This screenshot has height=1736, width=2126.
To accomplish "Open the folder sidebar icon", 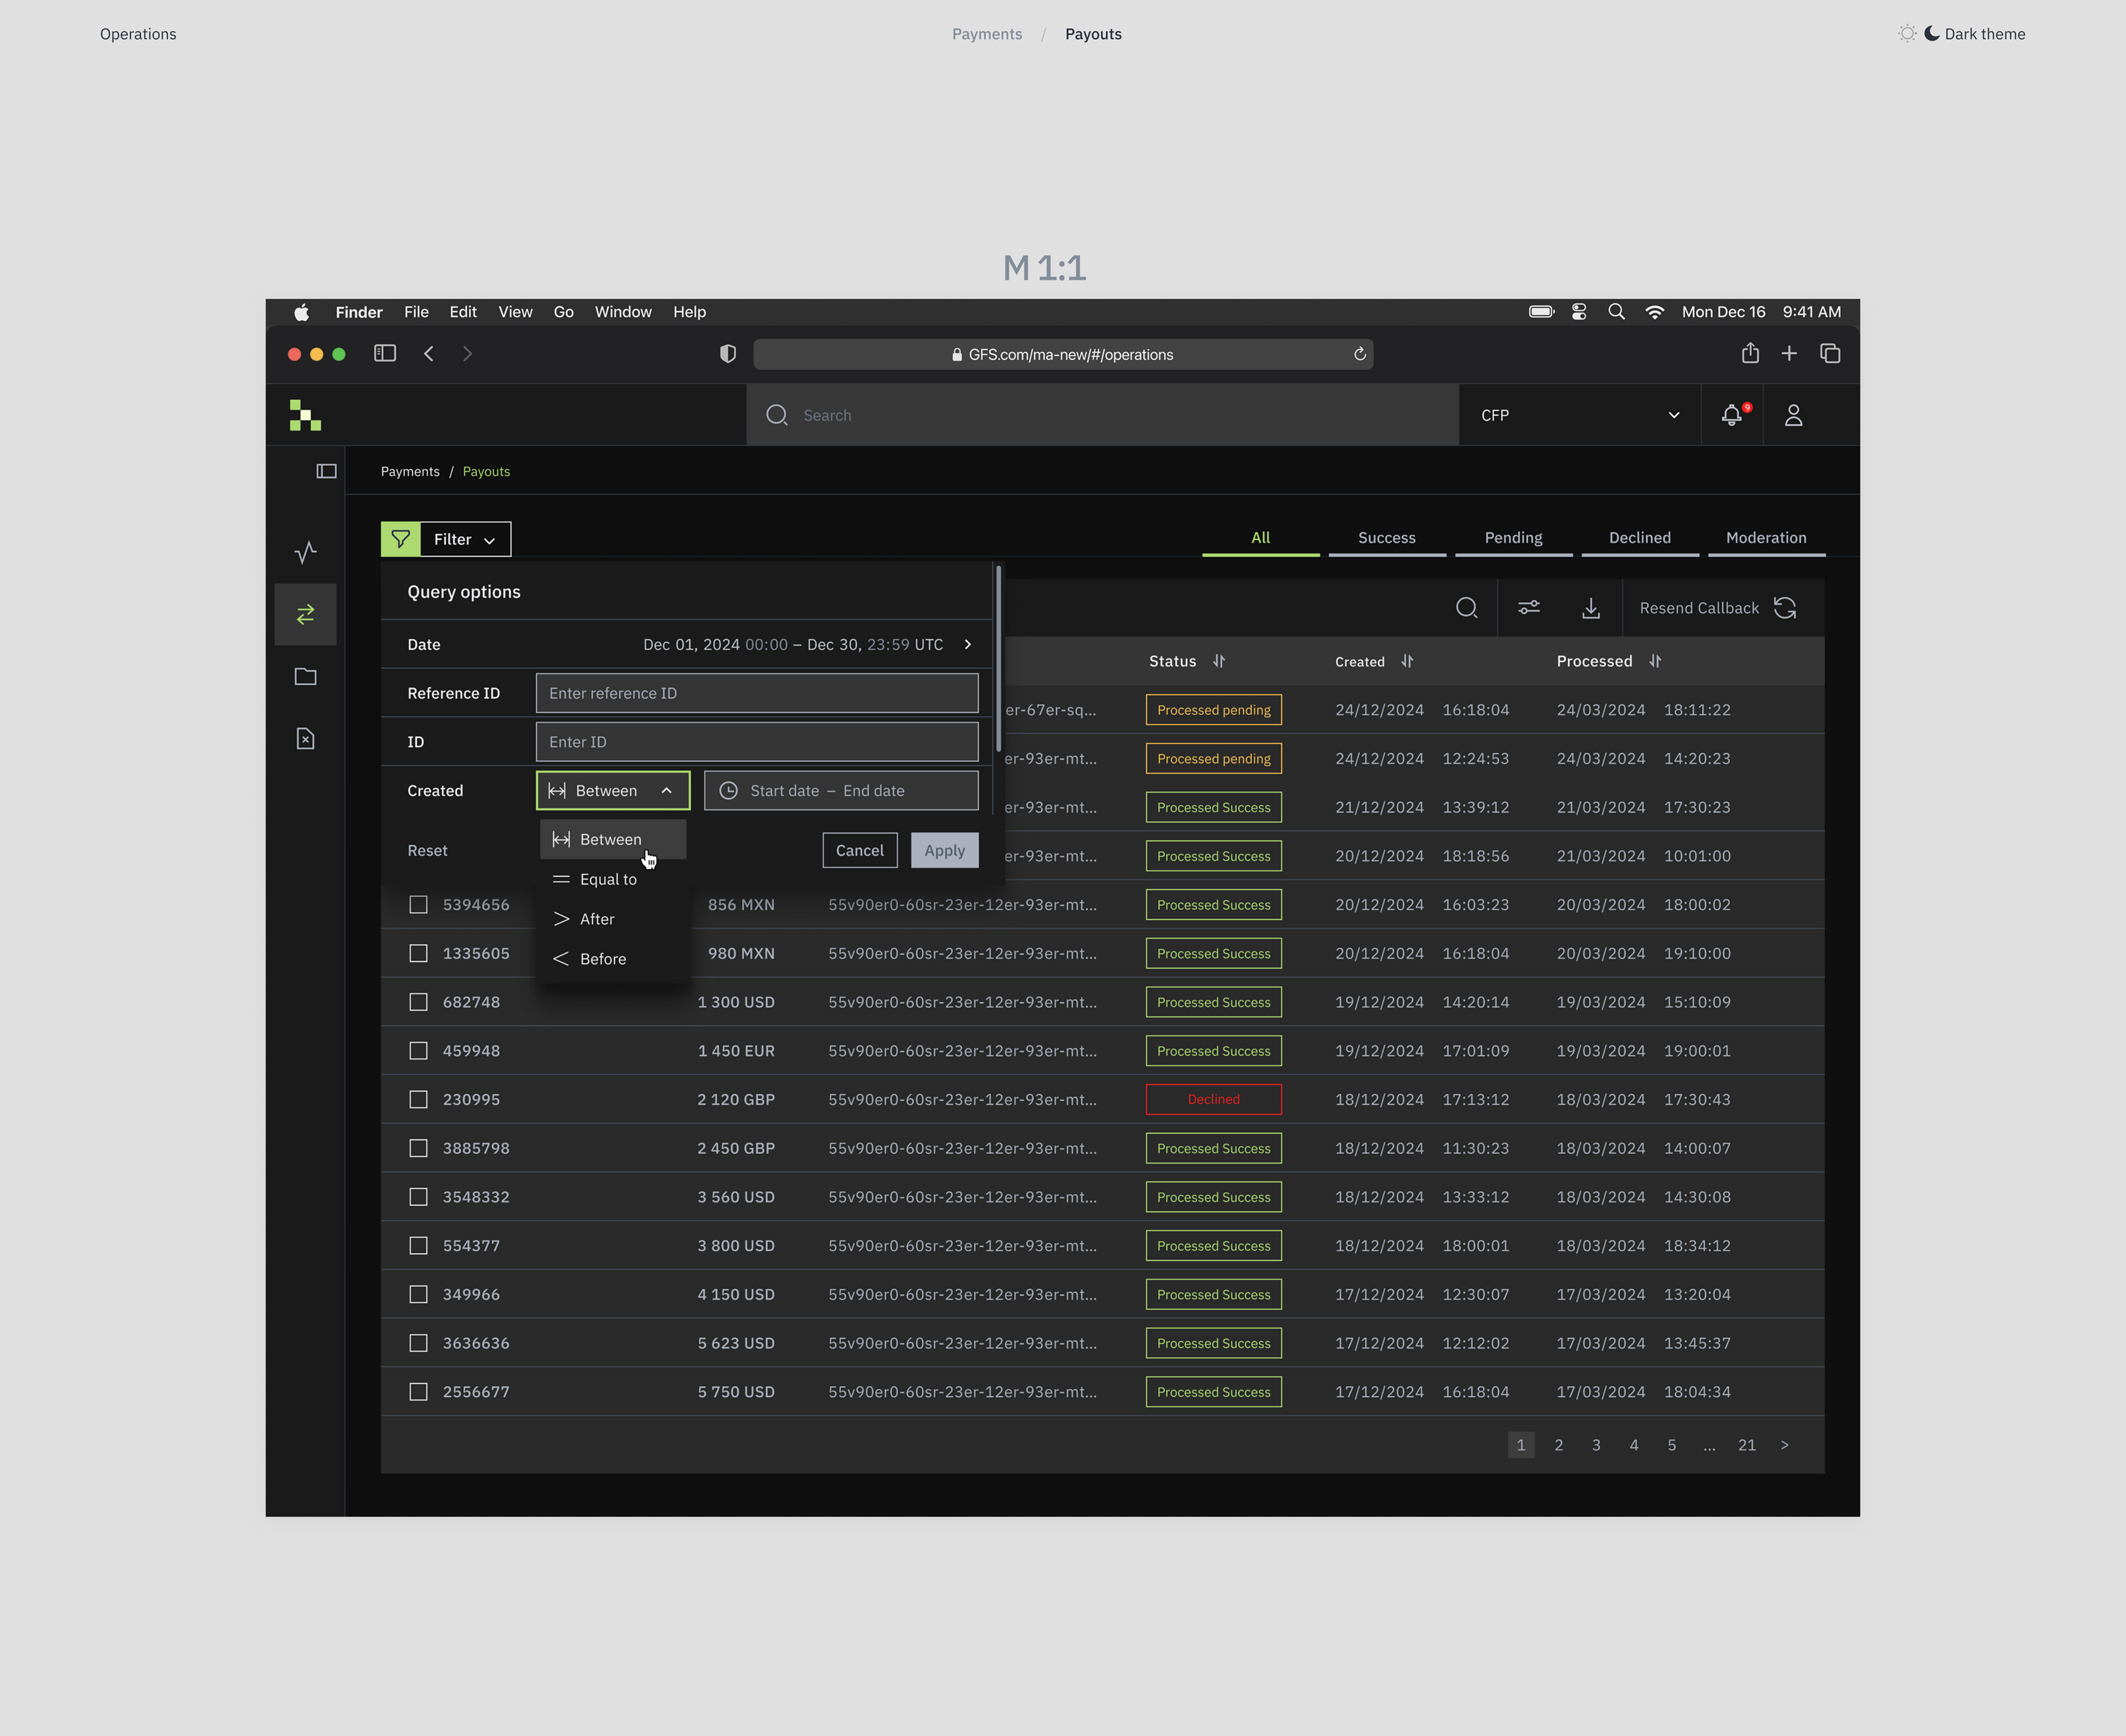I will pyautogui.click(x=306, y=677).
